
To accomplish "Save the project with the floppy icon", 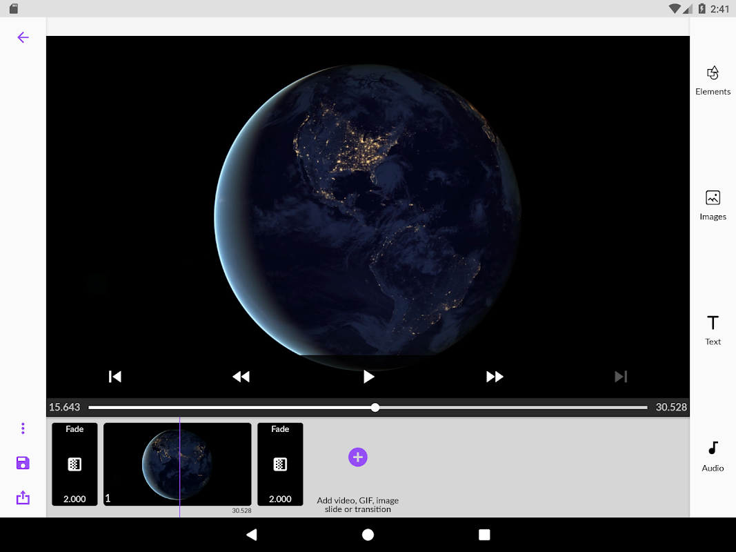I will [x=23, y=463].
